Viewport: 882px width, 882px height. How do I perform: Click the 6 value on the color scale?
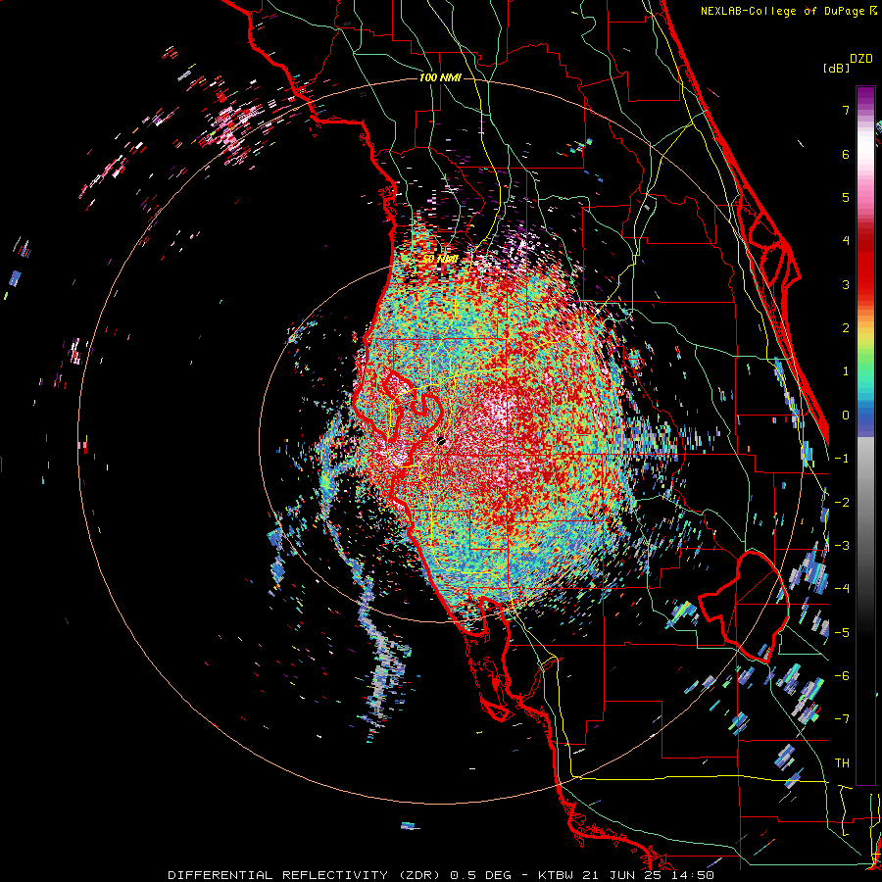pyautogui.click(x=846, y=154)
